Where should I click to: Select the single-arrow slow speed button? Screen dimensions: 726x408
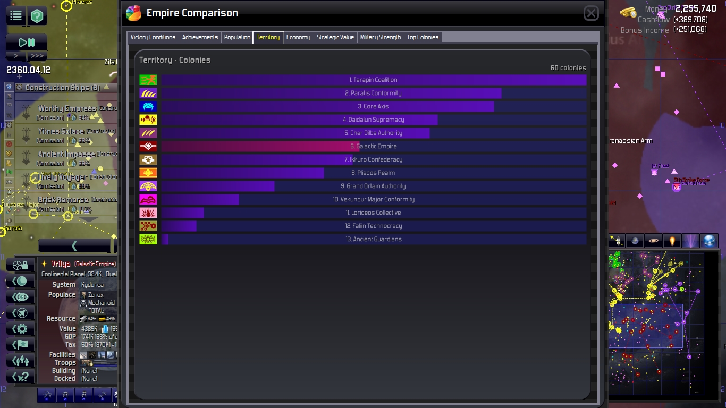tap(16, 56)
